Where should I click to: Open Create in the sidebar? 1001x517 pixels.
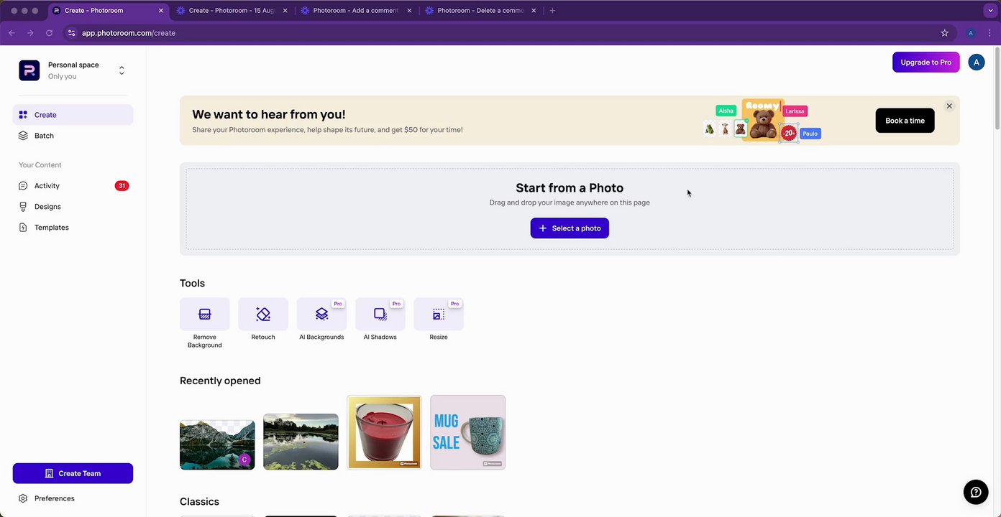point(73,115)
